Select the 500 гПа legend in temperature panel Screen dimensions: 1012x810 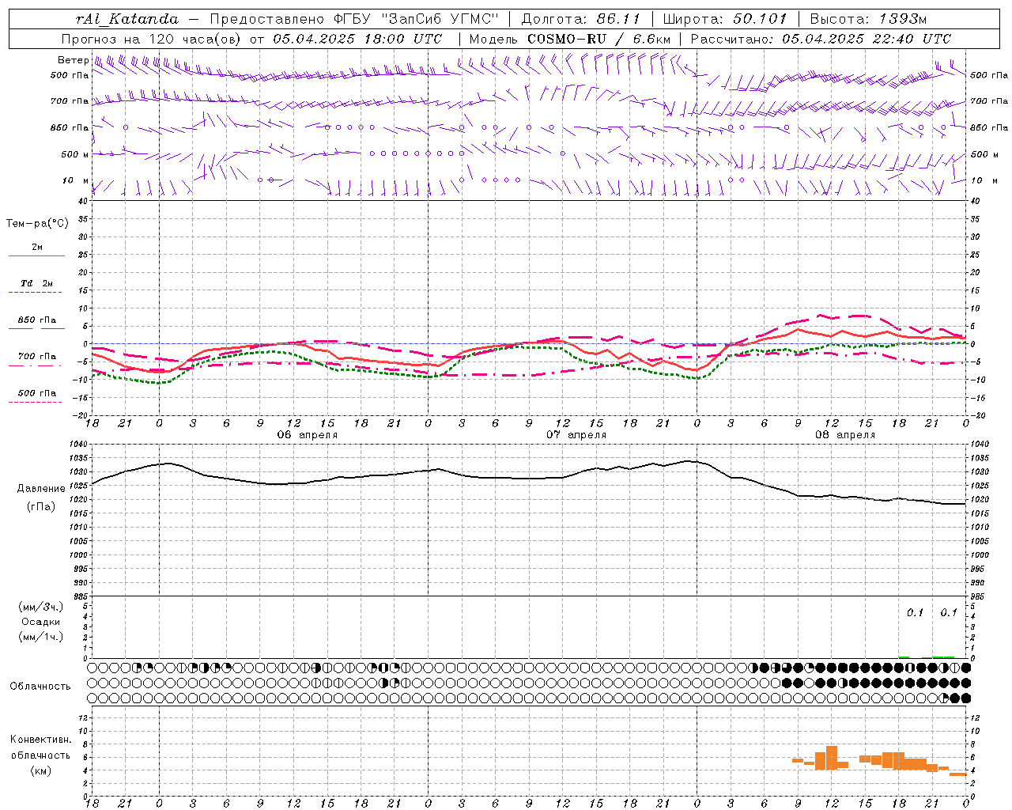coord(37,393)
